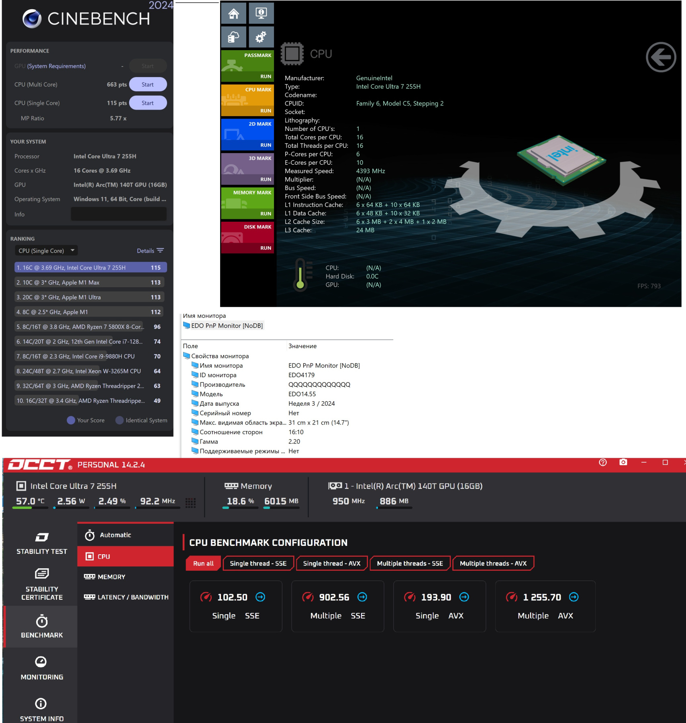Viewport: 686px width, 723px height.
Task: Click the Cinebench Info text field
Action: point(118,214)
